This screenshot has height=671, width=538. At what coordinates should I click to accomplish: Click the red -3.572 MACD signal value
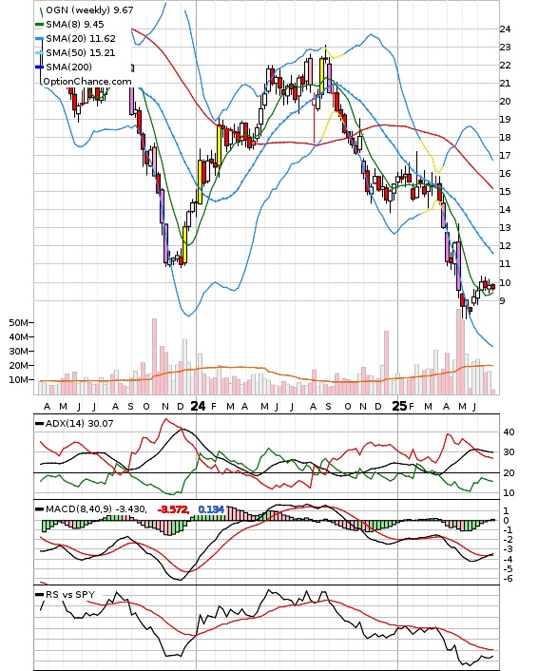[173, 509]
